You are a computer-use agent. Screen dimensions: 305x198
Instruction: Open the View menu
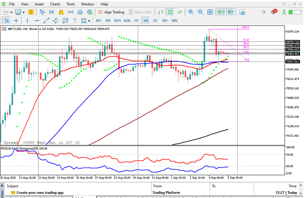pyautogui.click(x=25, y=4)
